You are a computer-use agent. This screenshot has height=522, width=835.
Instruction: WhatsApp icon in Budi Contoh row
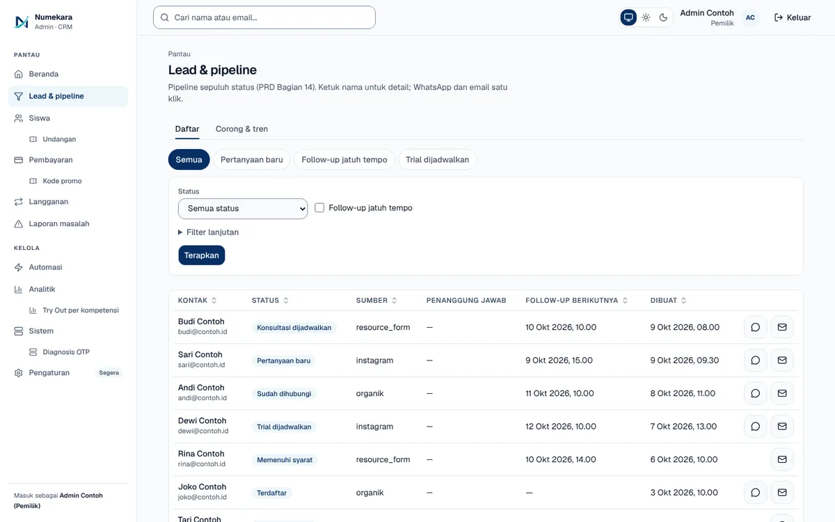(x=756, y=327)
